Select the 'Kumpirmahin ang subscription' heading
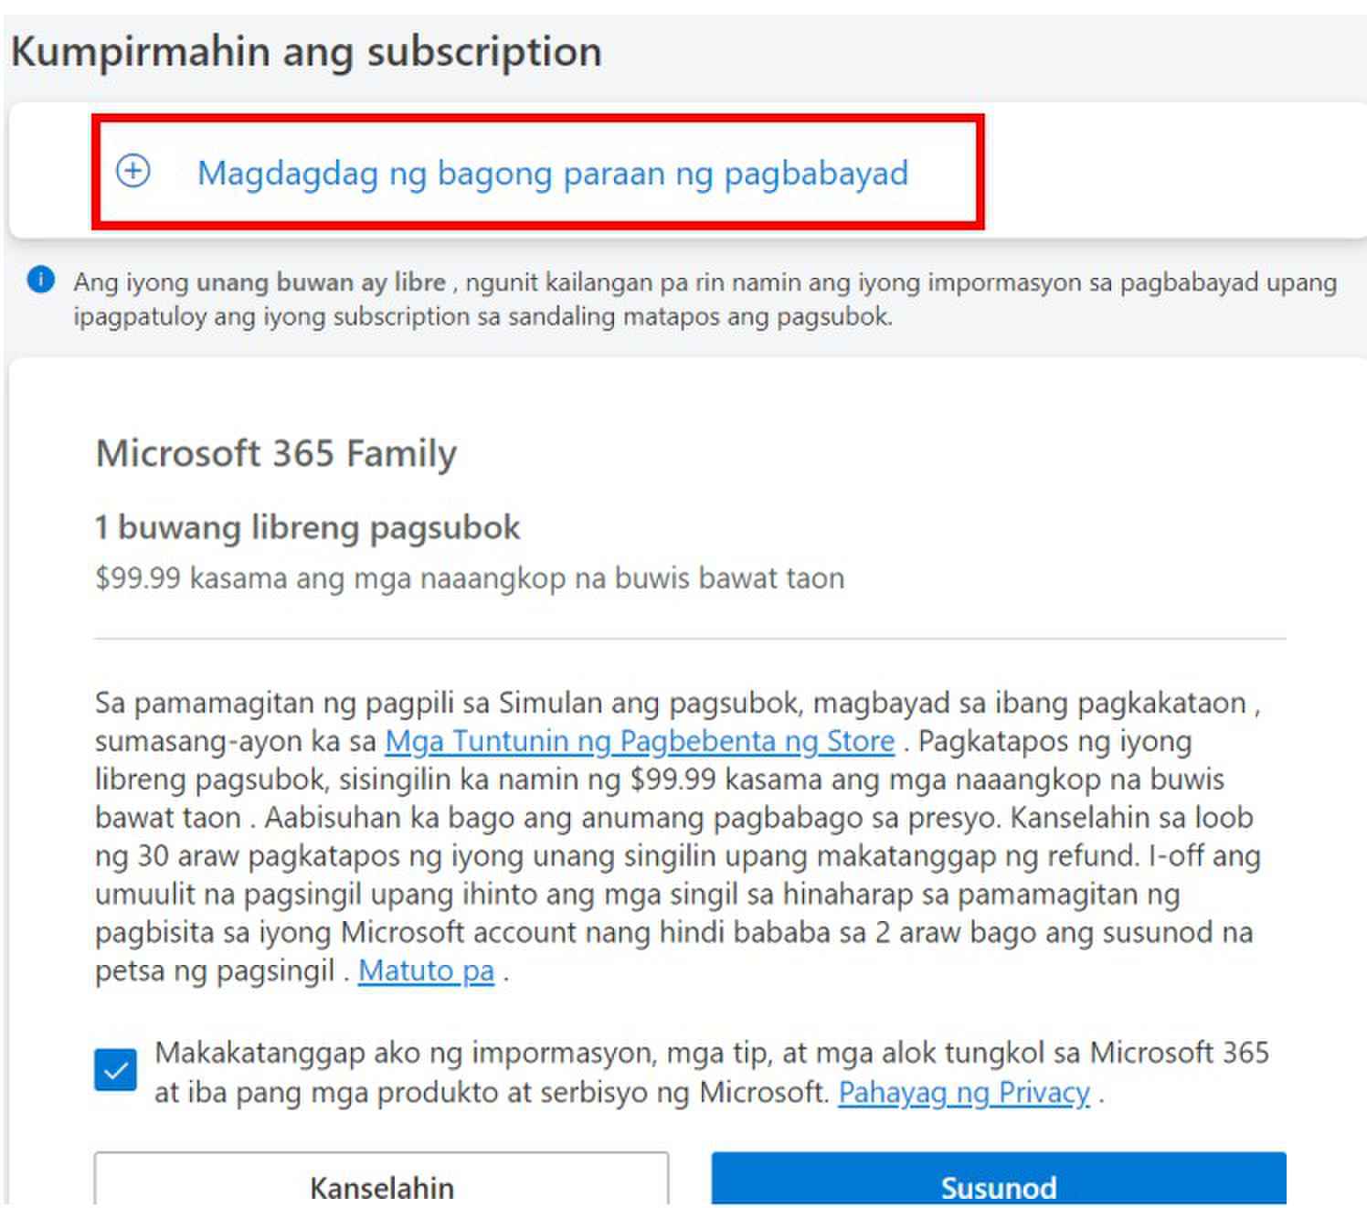The image size is (1367, 1208). tap(307, 51)
